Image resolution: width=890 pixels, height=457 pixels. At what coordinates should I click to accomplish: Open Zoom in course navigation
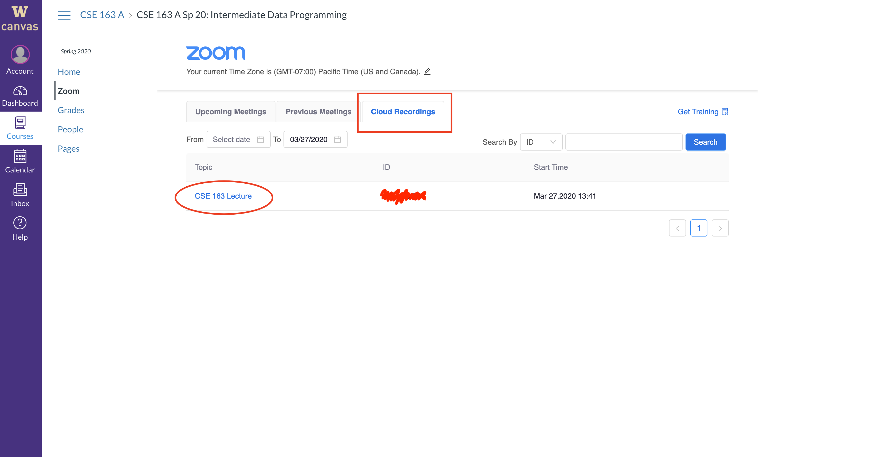click(x=68, y=91)
